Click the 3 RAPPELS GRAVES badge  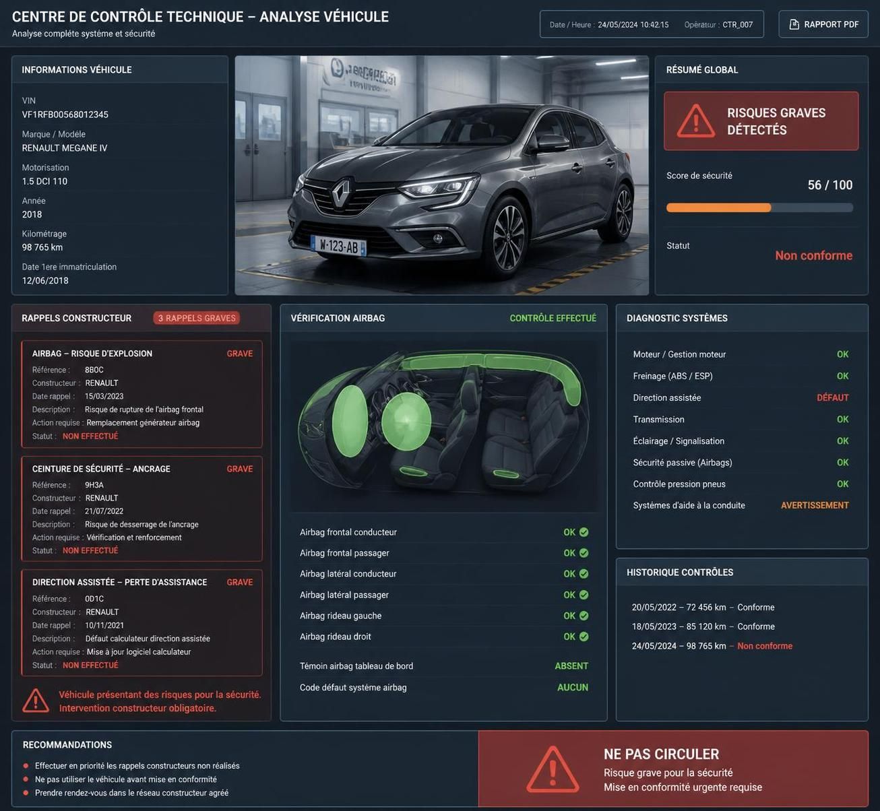pos(197,318)
